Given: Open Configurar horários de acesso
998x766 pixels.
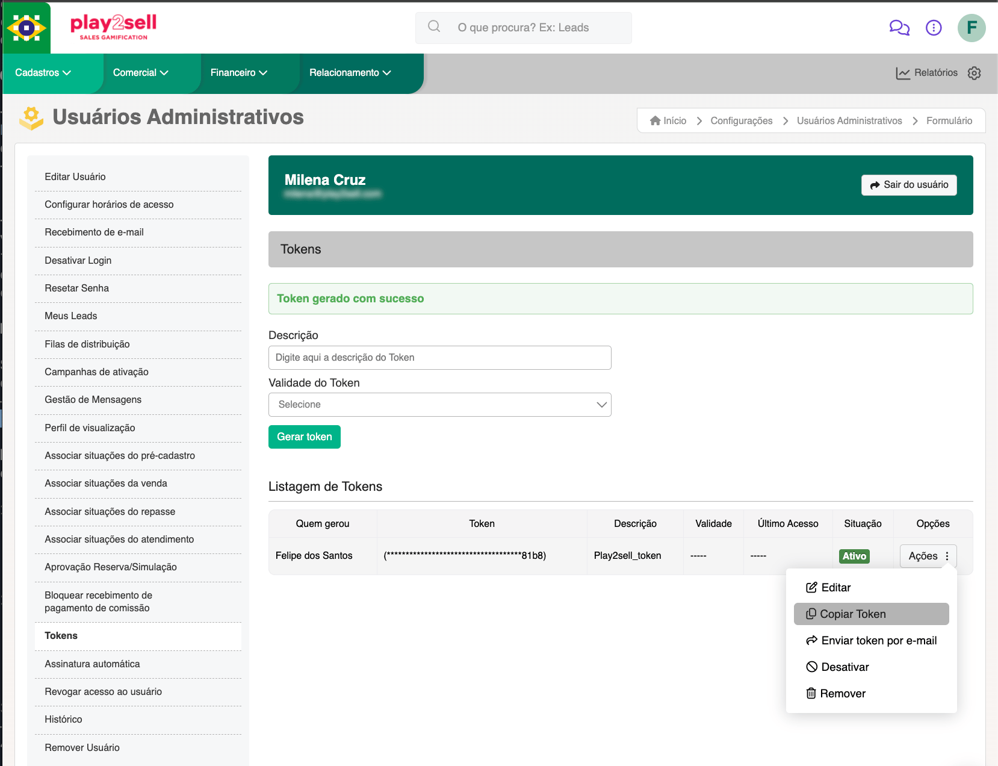Looking at the screenshot, I should (138, 205).
